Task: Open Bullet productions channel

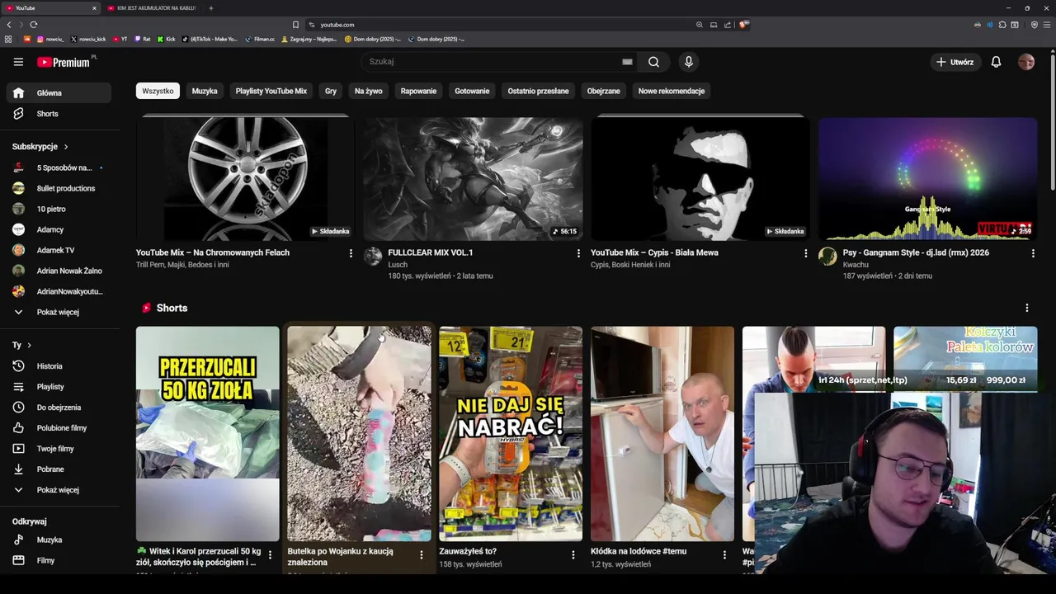Action: click(x=59, y=189)
